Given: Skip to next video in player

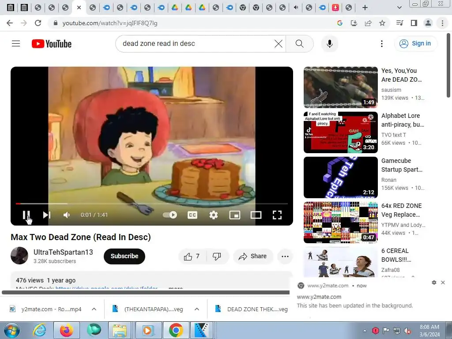Looking at the screenshot, I should [x=47, y=215].
